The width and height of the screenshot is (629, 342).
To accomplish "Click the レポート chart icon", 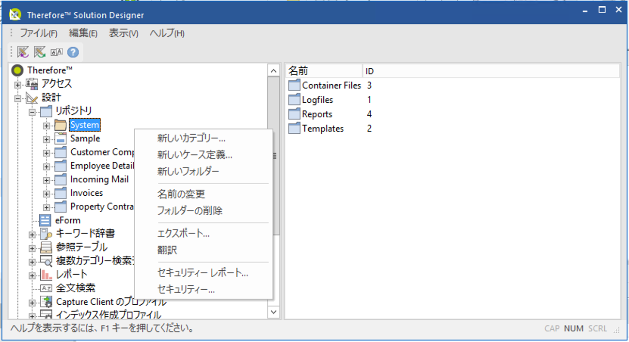I will pos(46,275).
